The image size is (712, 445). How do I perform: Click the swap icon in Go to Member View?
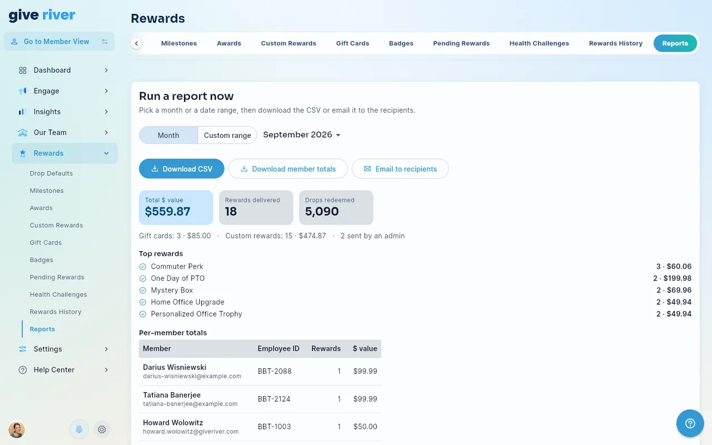pyautogui.click(x=105, y=42)
